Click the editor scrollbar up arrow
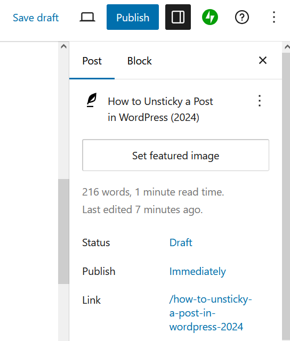Image resolution: width=290 pixels, height=341 pixels. tap(63, 46)
